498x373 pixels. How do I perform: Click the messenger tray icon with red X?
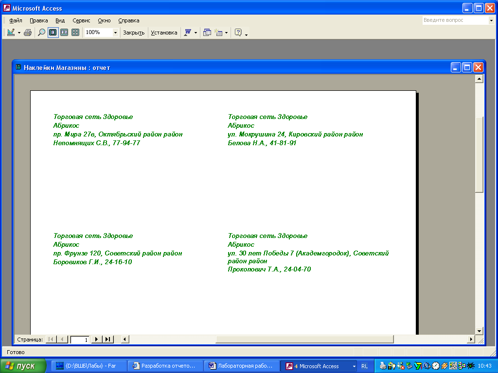click(x=401, y=366)
